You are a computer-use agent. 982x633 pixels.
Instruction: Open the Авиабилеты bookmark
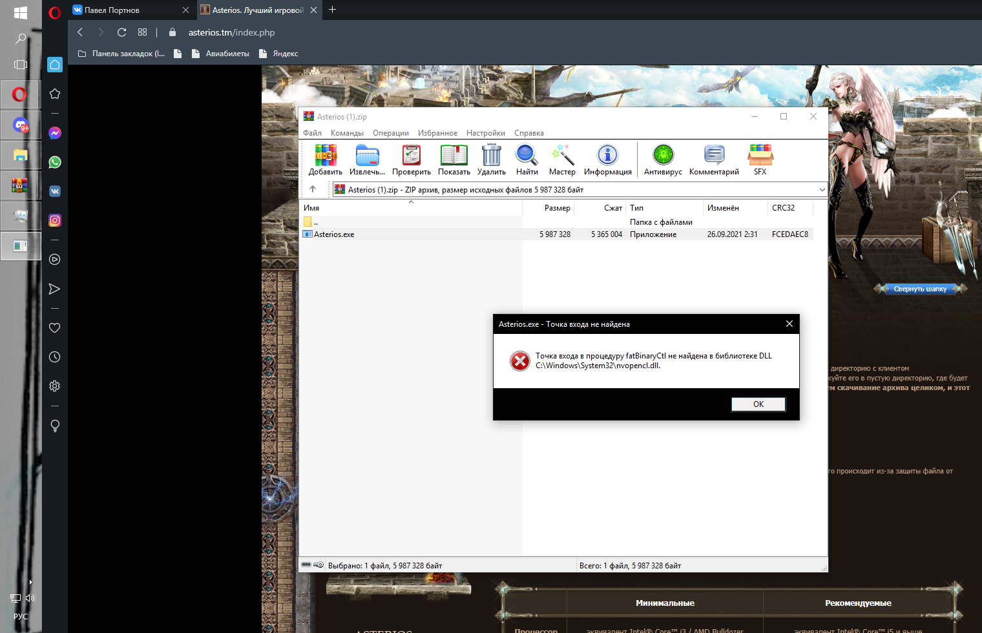(x=221, y=54)
